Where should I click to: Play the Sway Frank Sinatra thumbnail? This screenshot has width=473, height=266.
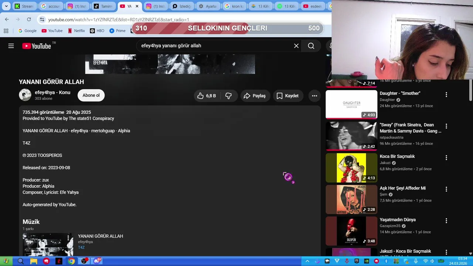pyautogui.click(x=351, y=136)
